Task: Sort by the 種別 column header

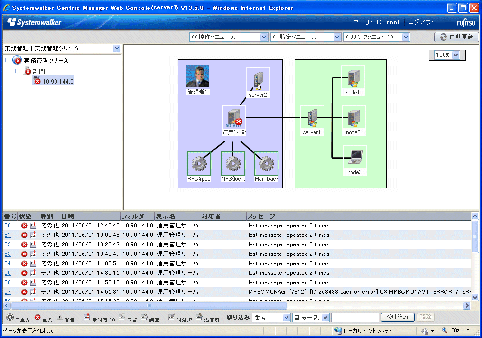Action: click(x=49, y=216)
